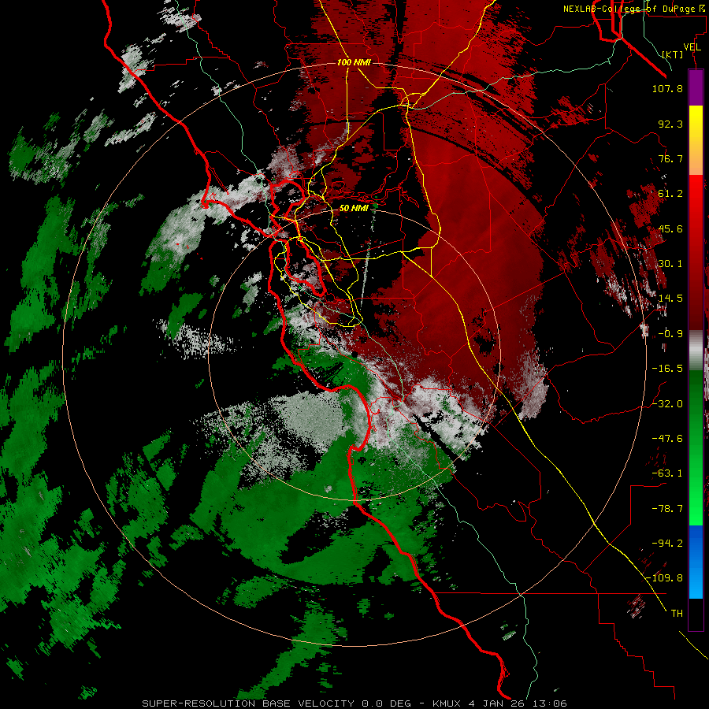Click the -94.2 legend value
The image size is (709, 709).
click(x=667, y=544)
